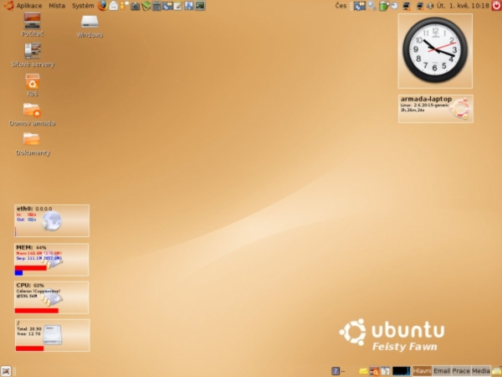Open the Síťové servery desktop icon
Screen dimensions: 502x377
(33, 54)
